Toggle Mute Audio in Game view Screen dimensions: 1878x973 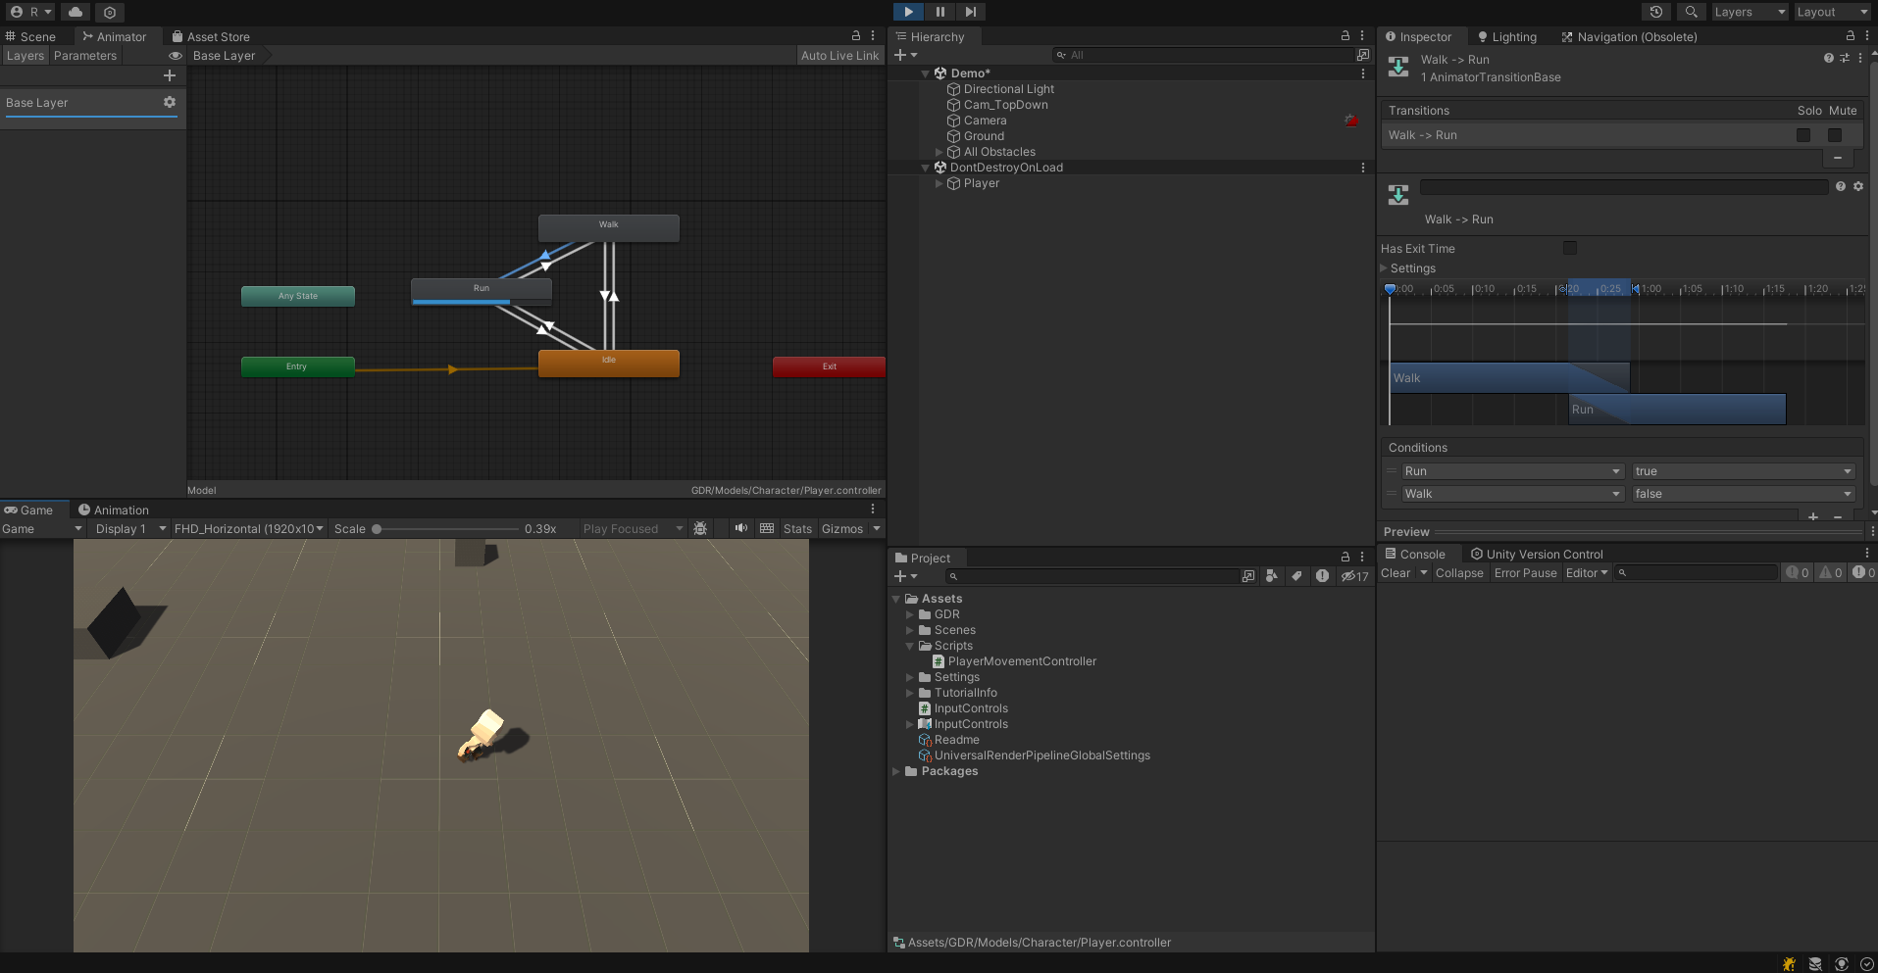coord(741,528)
